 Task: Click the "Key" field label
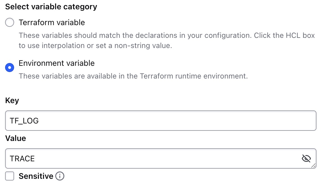tap(12, 101)
